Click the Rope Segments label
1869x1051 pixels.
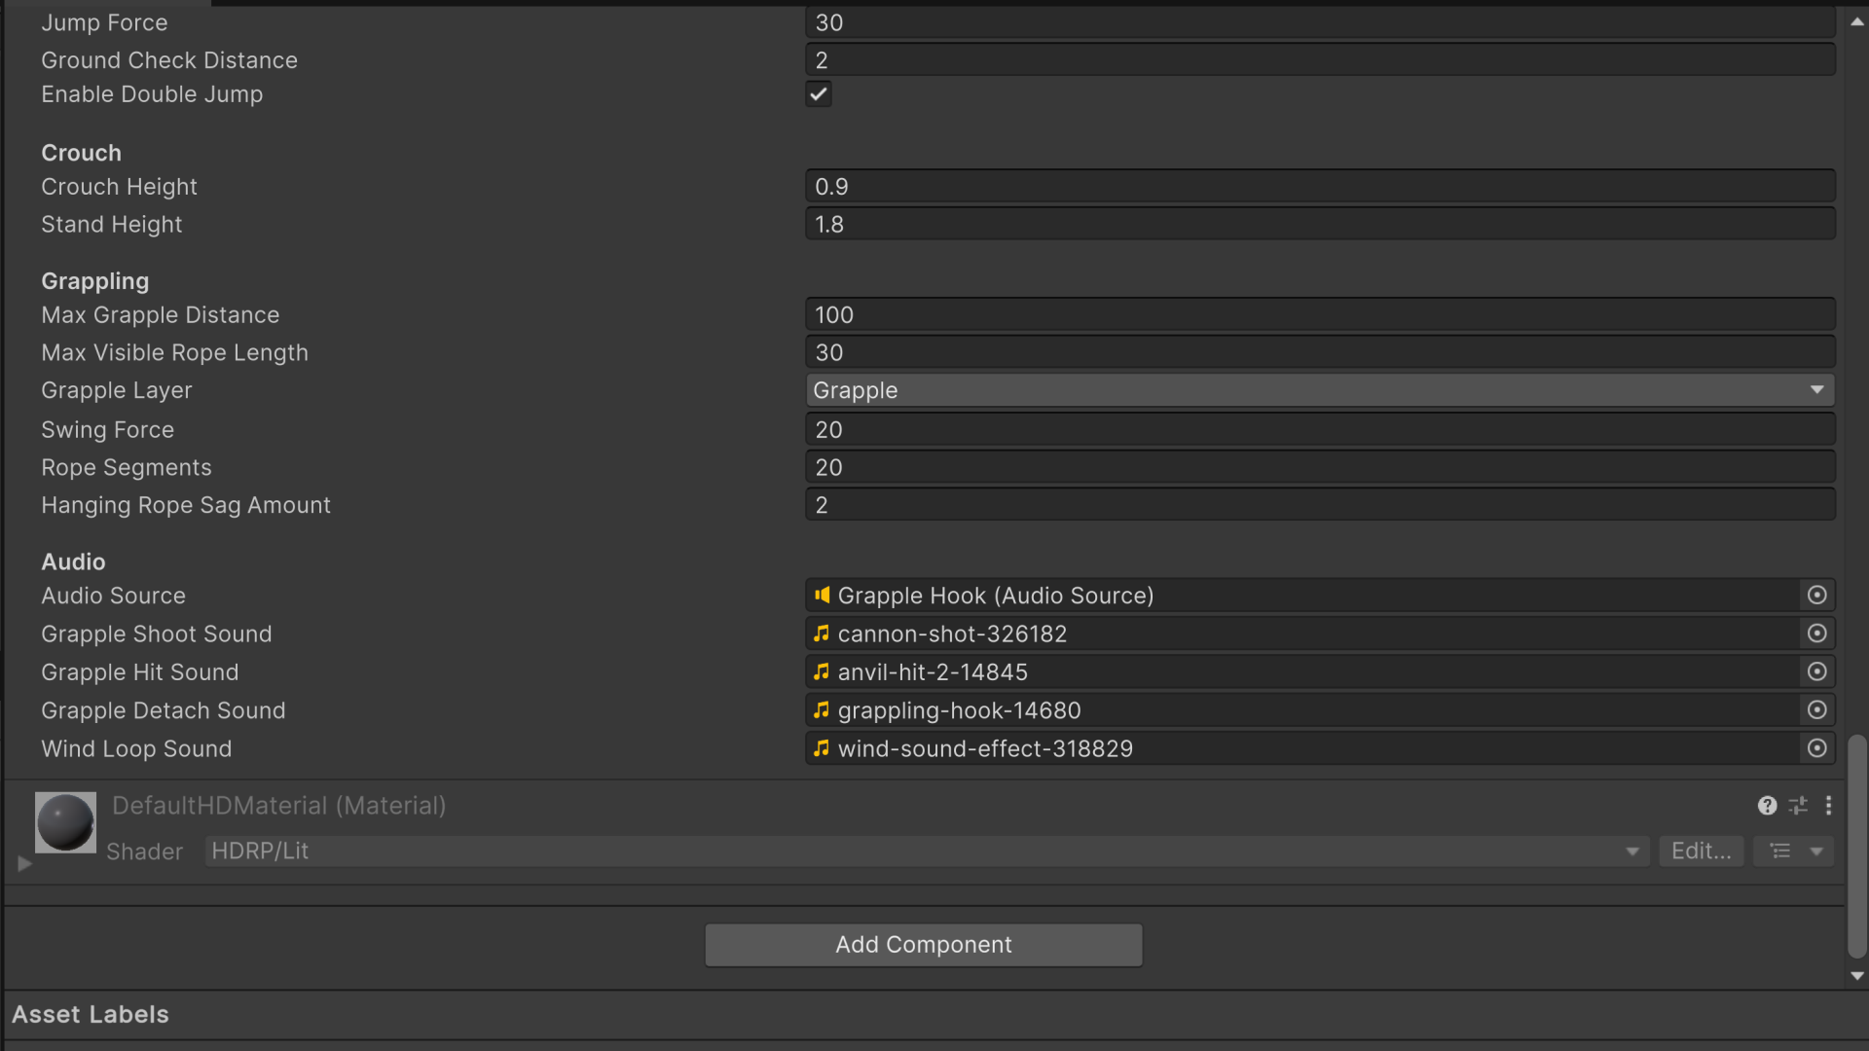[127, 468]
